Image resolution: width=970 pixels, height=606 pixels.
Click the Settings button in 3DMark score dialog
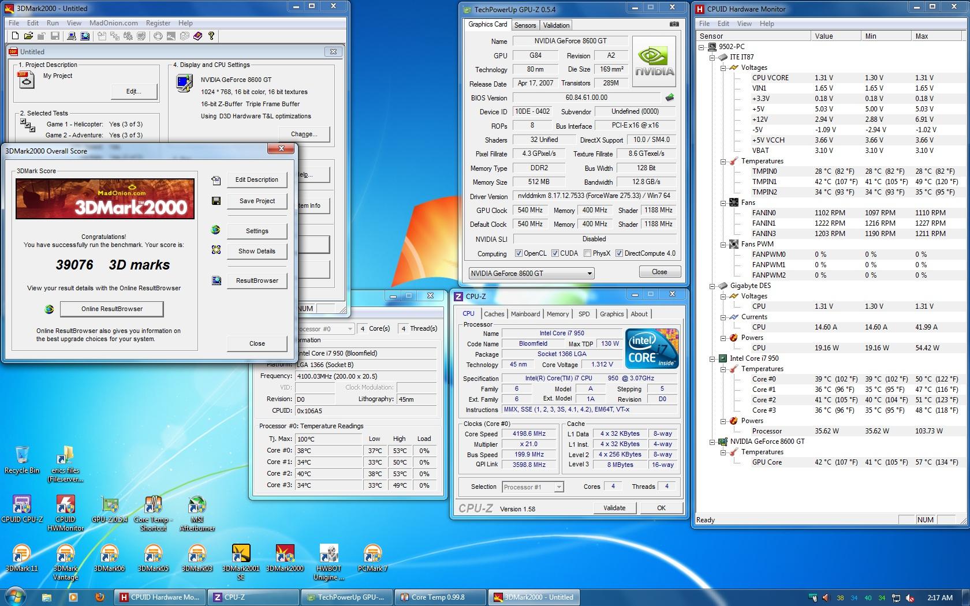coord(257,231)
